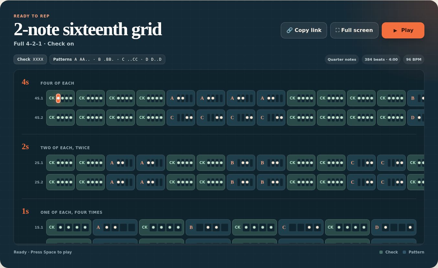This screenshot has width=438, height=268.
Task: Open Full screen mode
Action: tap(354, 30)
